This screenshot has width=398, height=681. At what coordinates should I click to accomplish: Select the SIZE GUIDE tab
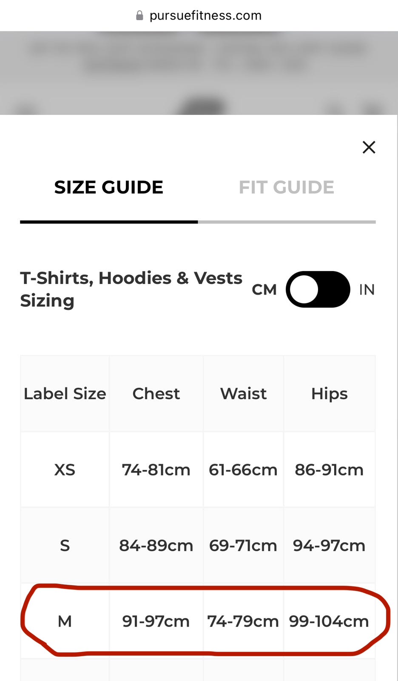coord(109,187)
